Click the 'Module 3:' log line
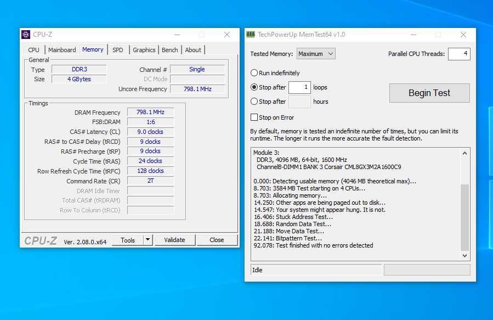 click(267, 153)
